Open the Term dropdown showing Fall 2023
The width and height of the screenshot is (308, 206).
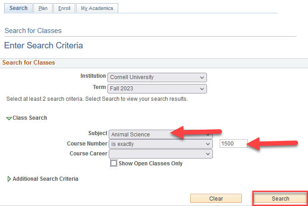pyautogui.click(x=157, y=89)
